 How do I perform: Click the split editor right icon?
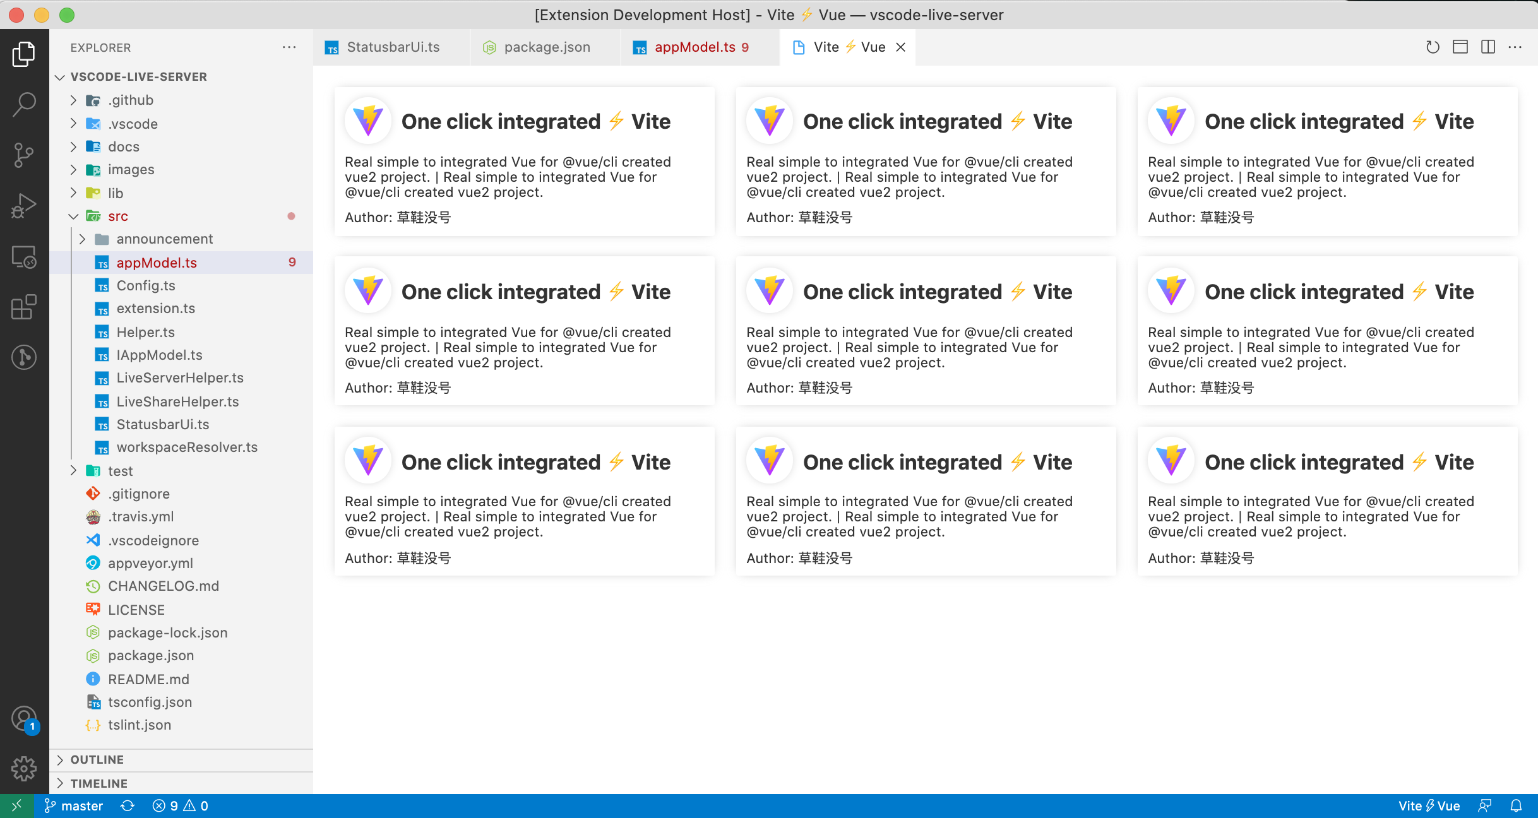coord(1488,47)
